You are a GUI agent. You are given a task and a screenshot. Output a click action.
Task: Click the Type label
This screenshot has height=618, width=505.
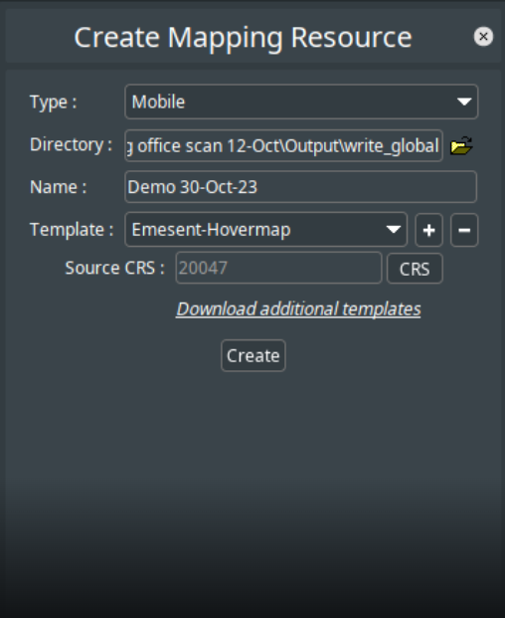point(54,103)
